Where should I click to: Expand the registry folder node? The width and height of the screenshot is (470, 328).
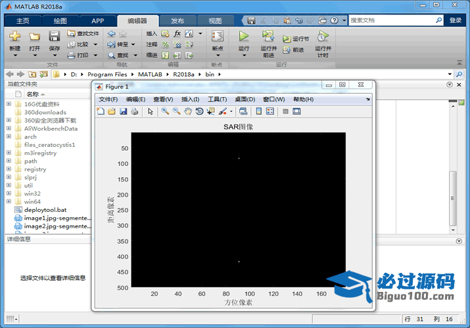[x=9, y=169]
